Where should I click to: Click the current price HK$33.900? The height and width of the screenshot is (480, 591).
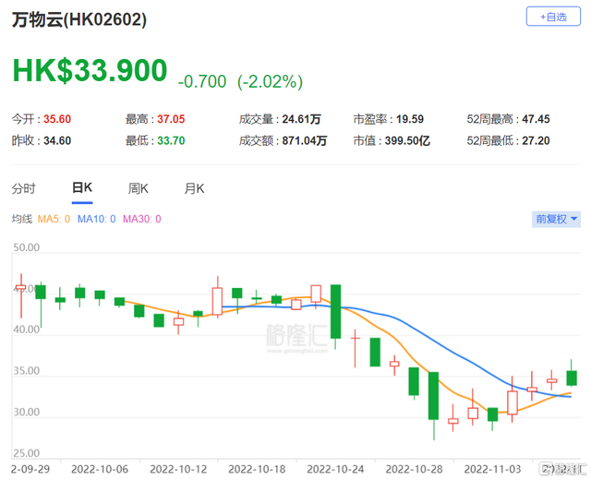90,70
